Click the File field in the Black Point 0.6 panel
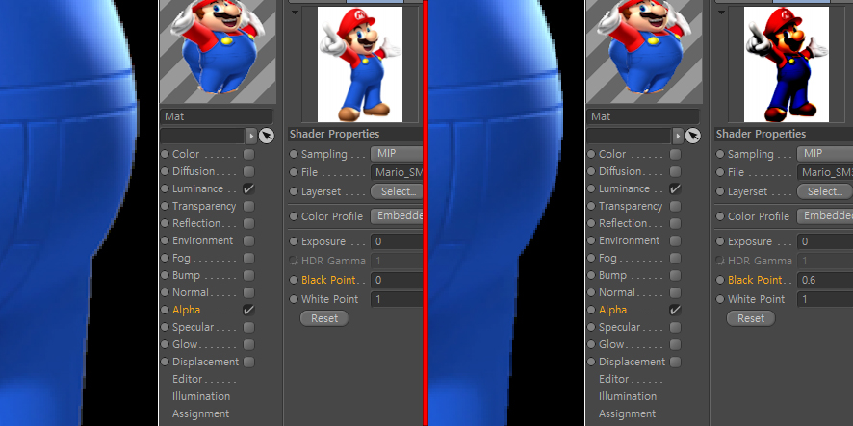The image size is (853, 426). coord(825,172)
